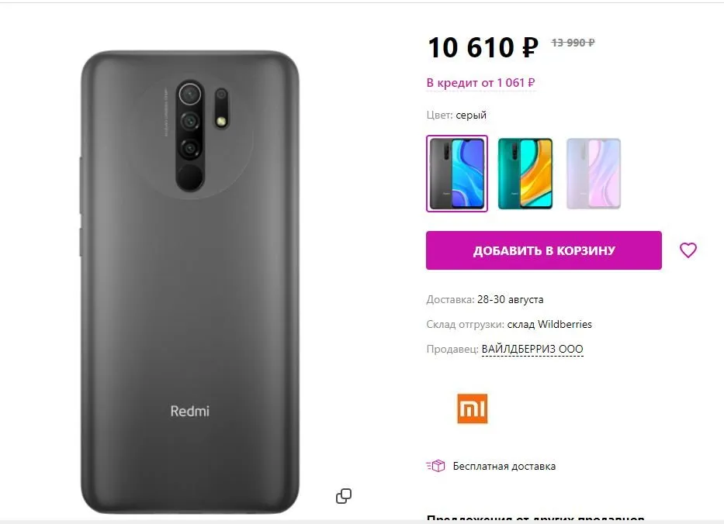Select the grey color phone thumbnail
724x524 pixels.
pos(456,174)
